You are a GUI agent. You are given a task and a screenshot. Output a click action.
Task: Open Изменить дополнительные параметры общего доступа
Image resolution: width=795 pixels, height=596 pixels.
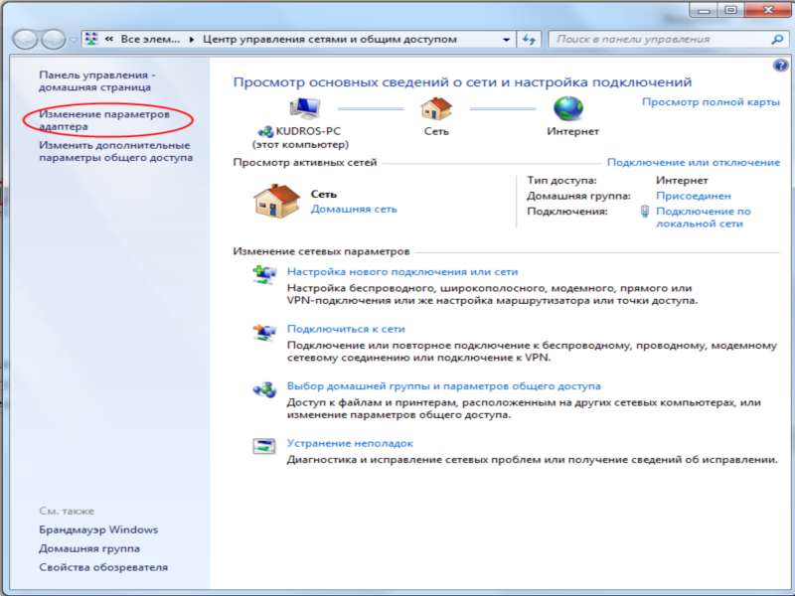point(115,151)
